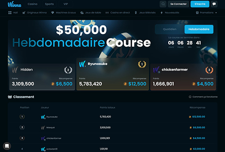The image size is (225, 152).
Task: Click the Machines à sous diamond icon
Action: (53, 13)
